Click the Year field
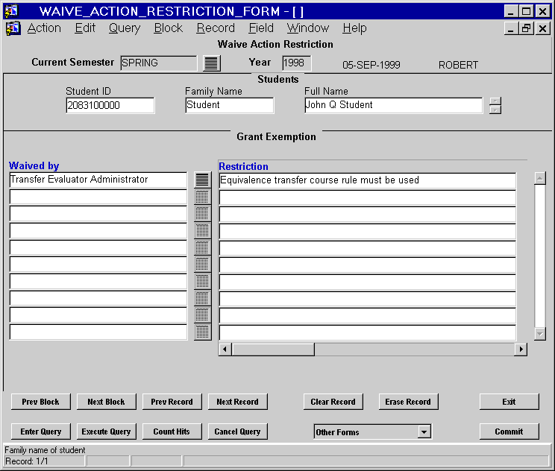This screenshot has width=555, height=471. click(x=297, y=63)
